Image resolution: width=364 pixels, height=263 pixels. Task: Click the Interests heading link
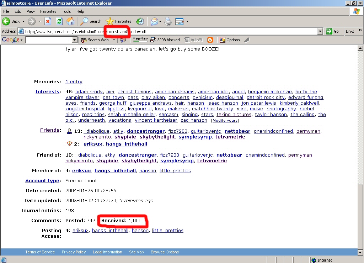click(47, 91)
